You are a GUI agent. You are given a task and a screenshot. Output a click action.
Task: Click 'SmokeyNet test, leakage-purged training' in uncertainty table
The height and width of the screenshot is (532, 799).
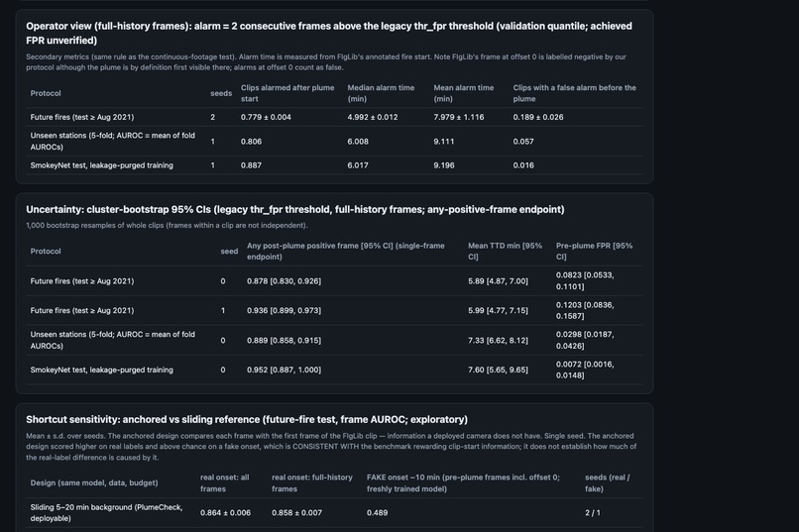(101, 370)
